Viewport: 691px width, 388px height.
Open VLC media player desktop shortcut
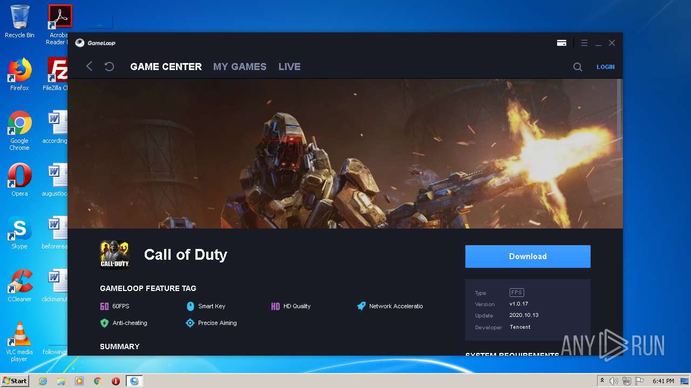[x=19, y=342]
